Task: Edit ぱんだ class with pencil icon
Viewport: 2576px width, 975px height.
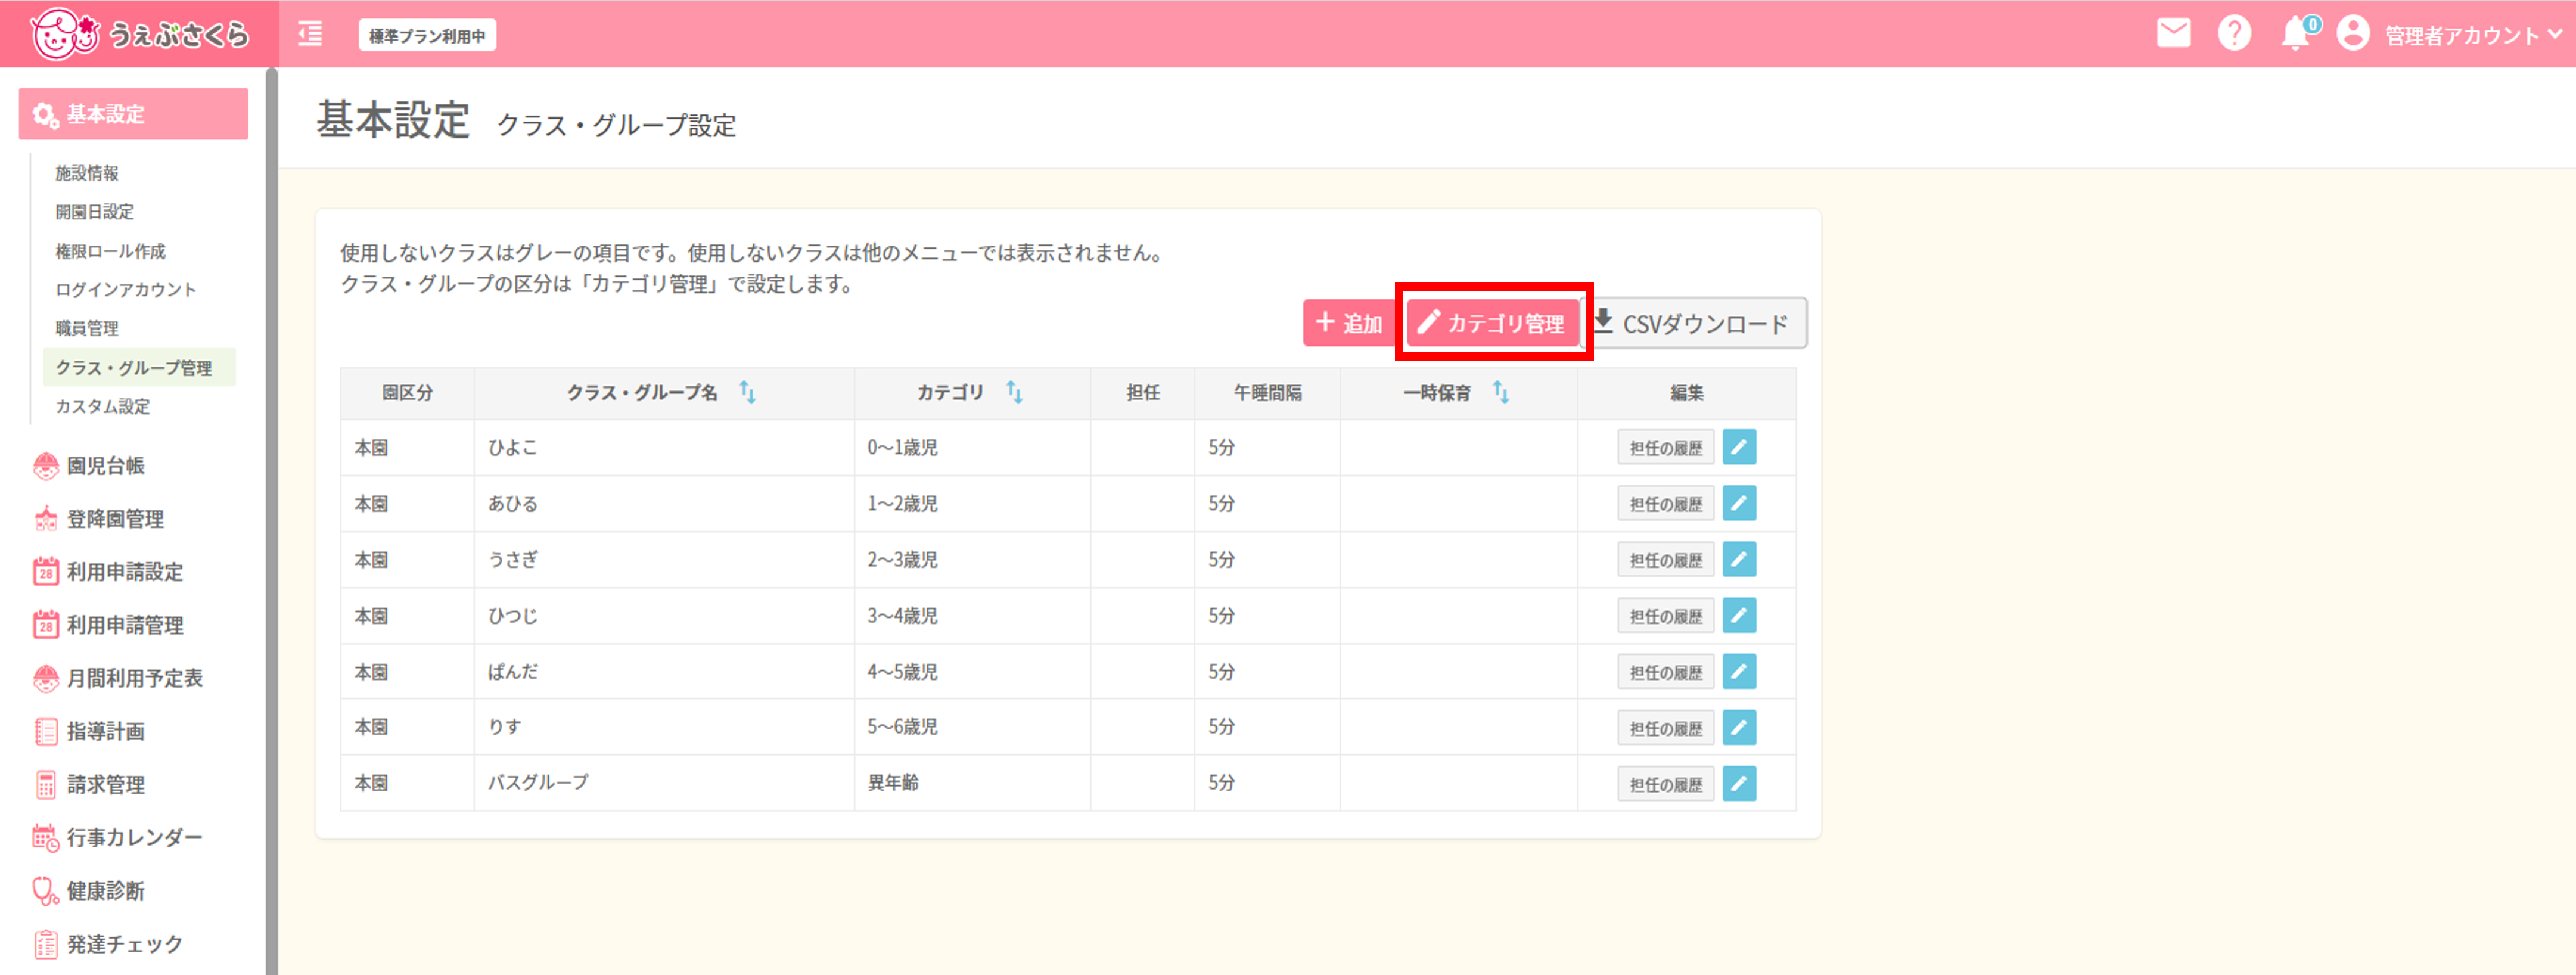Action: click(1739, 671)
